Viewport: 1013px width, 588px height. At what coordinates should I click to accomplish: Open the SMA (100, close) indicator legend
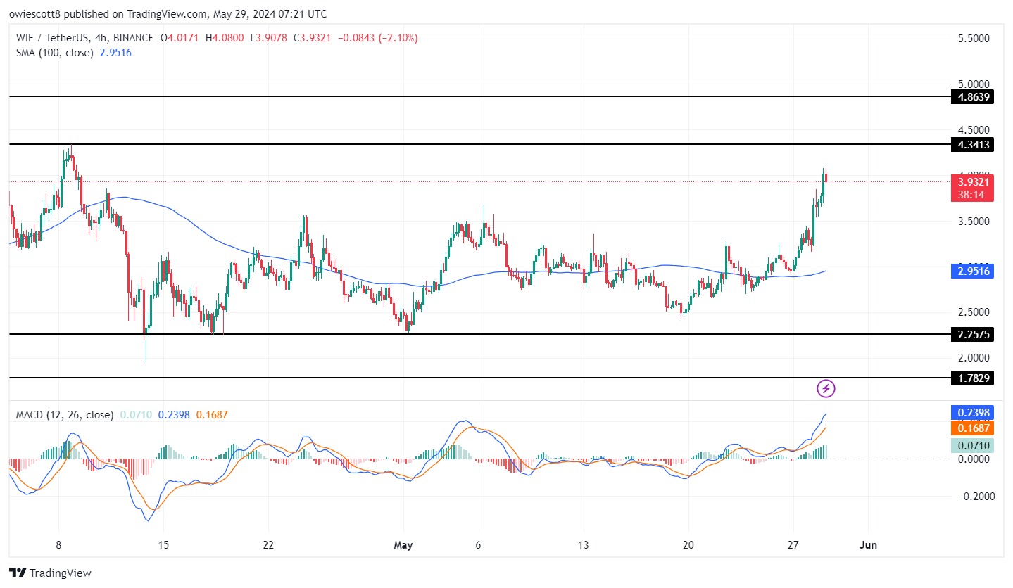point(54,53)
